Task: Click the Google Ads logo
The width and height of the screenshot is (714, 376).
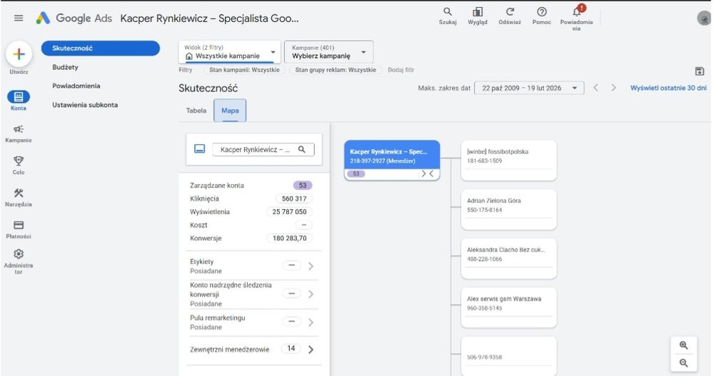Action: [x=74, y=19]
